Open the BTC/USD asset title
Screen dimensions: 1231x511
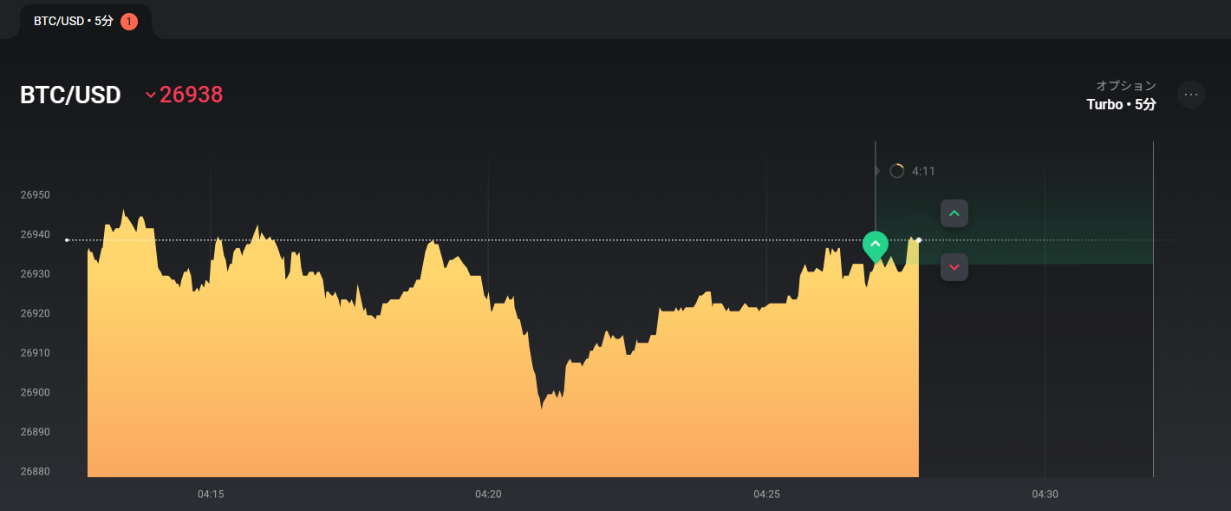point(70,95)
